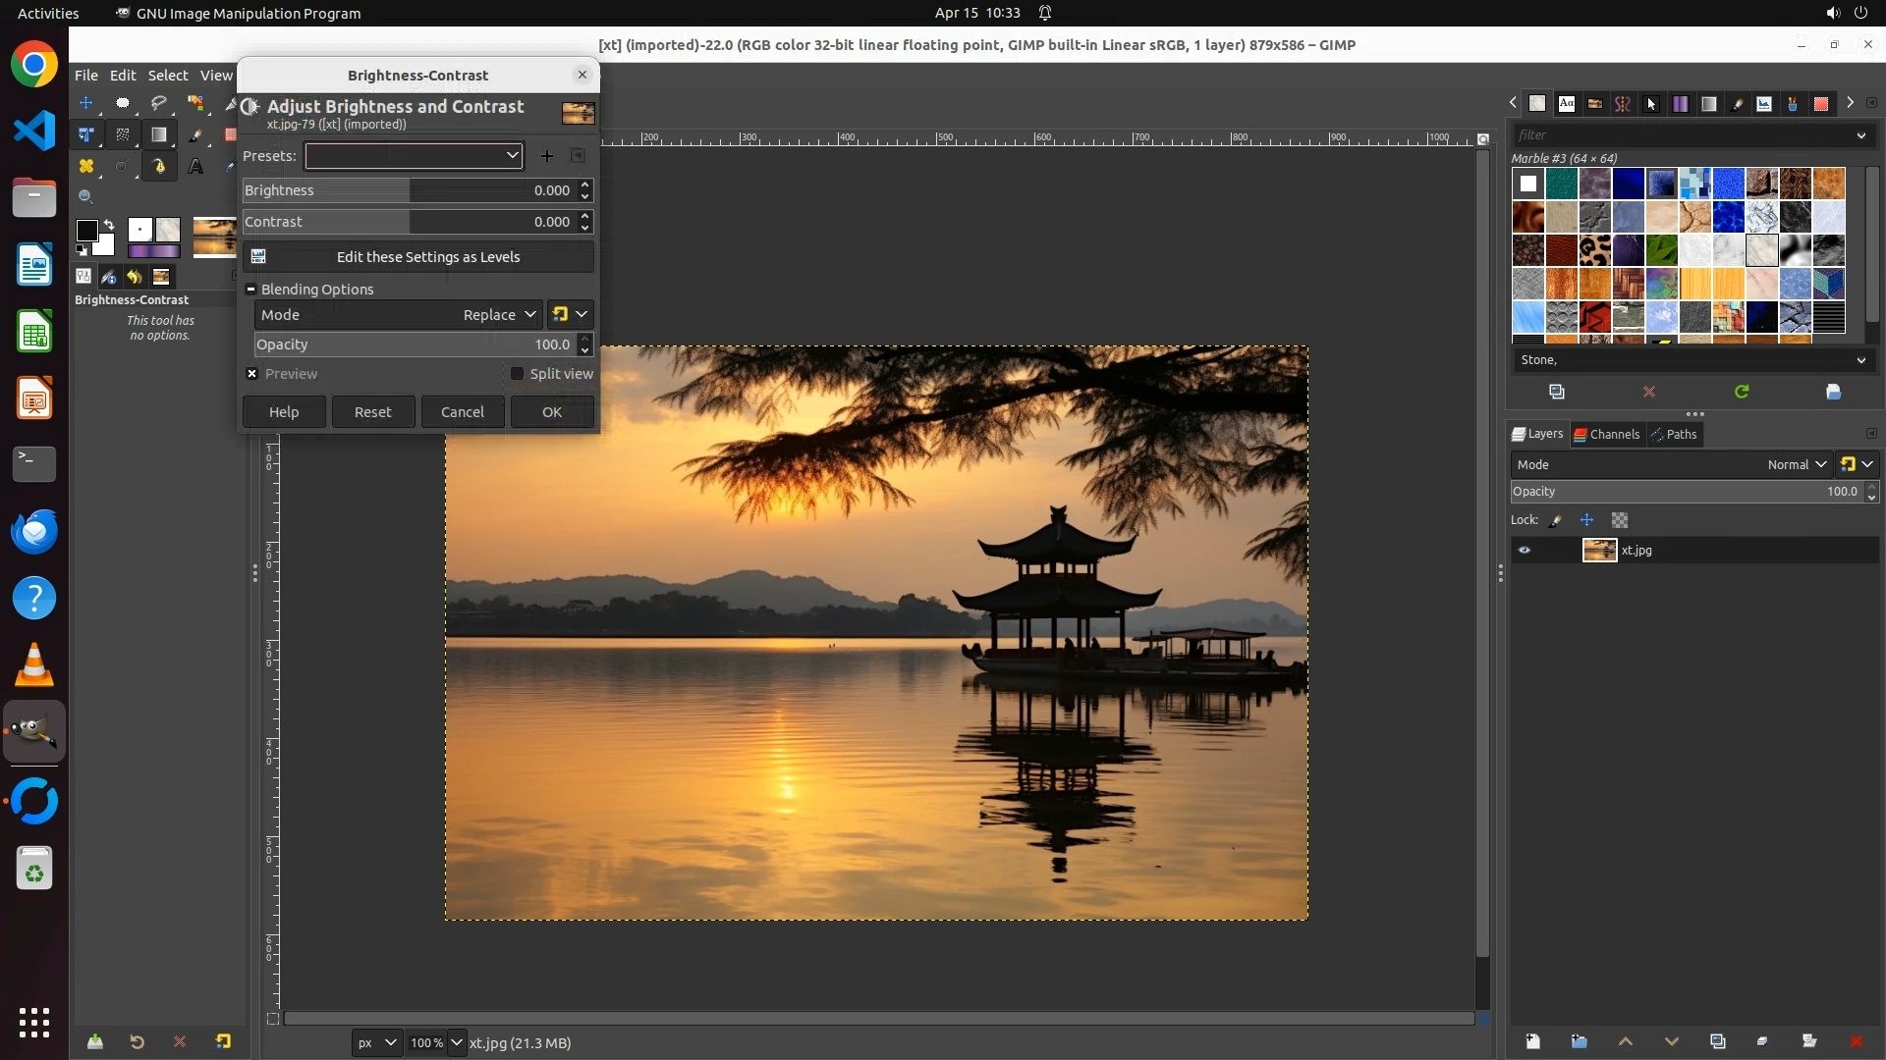Hide the xt.jpg layer with the eye icon
The image size is (1886, 1060).
pyautogui.click(x=1525, y=551)
